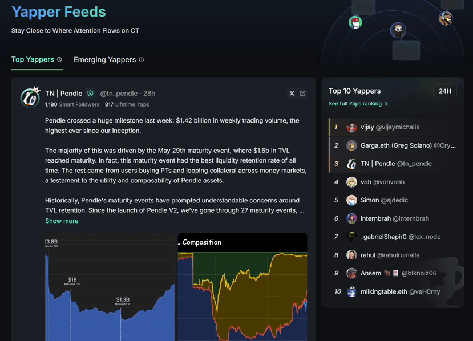Screen dimensions: 473x341
Task: Switch to Emerging Yappers tab
Action: coord(104,60)
